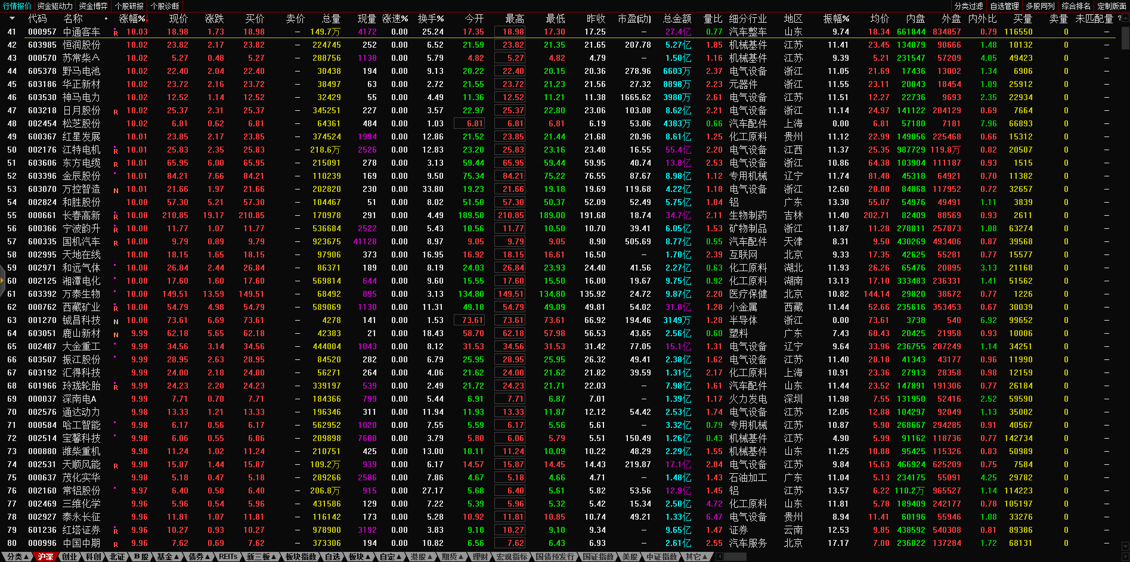Click the N marker beside 鹿山新材

pyautogui.click(x=116, y=334)
